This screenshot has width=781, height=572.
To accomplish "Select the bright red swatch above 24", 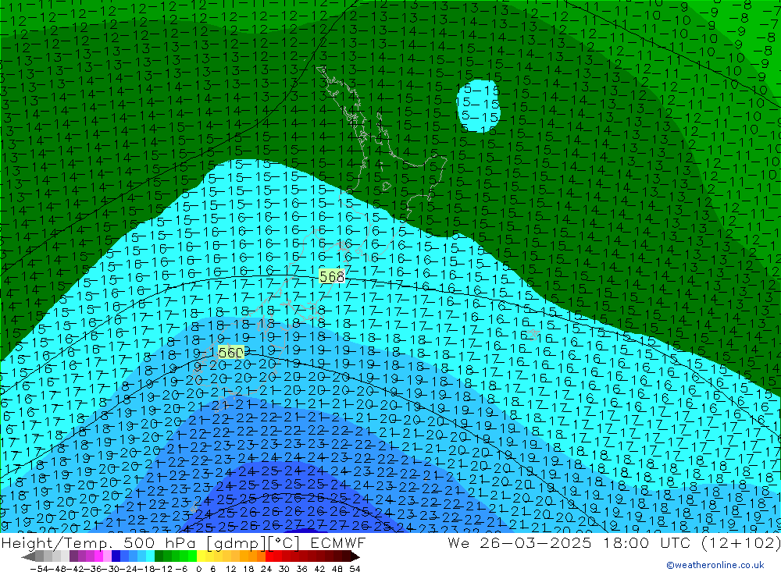I will pyautogui.click(x=269, y=556).
